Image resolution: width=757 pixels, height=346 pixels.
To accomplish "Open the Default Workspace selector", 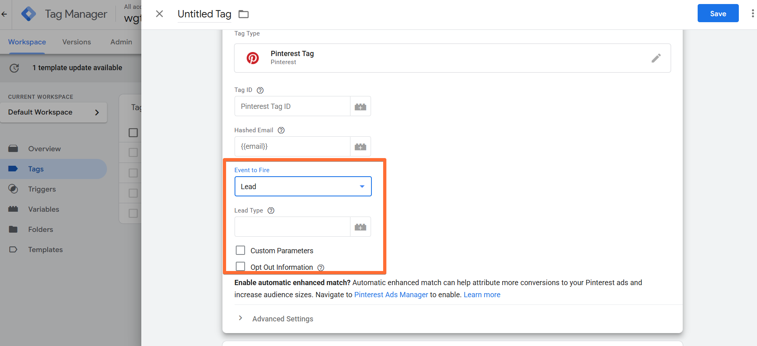I will pos(54,113).
